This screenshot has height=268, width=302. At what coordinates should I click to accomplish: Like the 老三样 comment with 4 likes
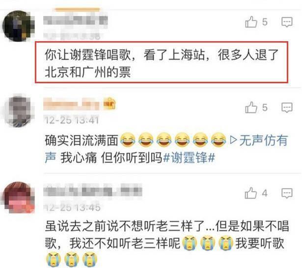250,193
